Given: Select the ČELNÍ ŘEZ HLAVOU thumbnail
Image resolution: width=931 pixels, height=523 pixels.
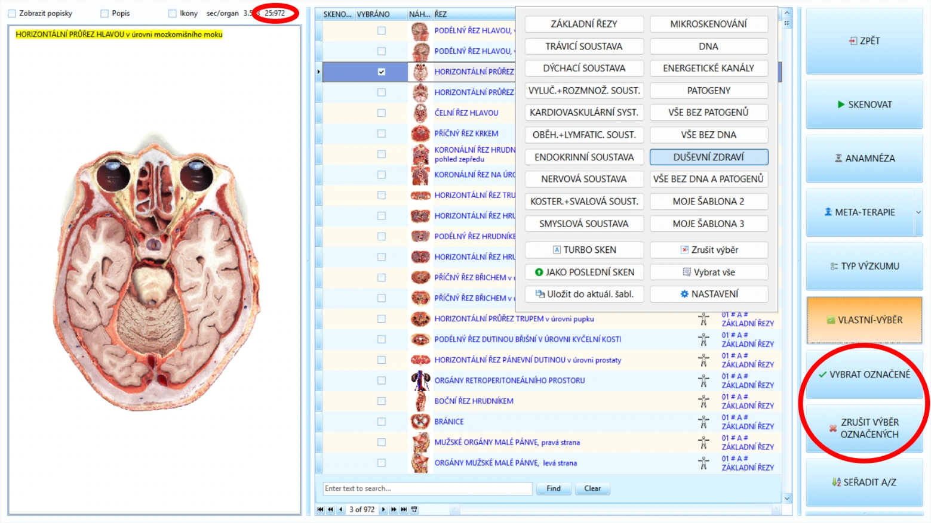Looking at the screenshot, I should (x=420, y=113).
